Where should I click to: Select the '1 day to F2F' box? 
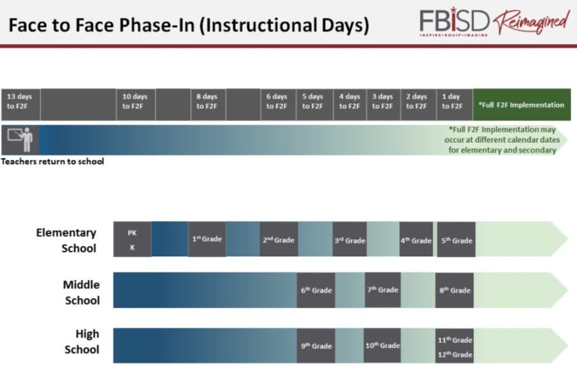pos(455,104)
